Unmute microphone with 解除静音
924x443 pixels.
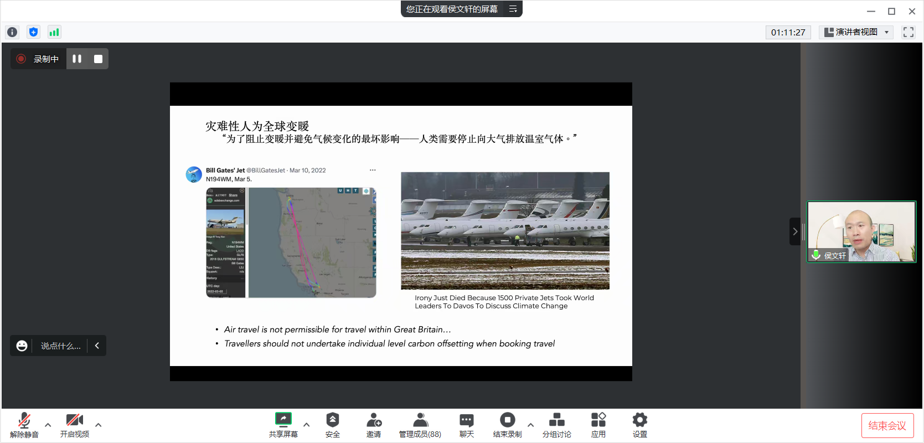click(24, 425)
